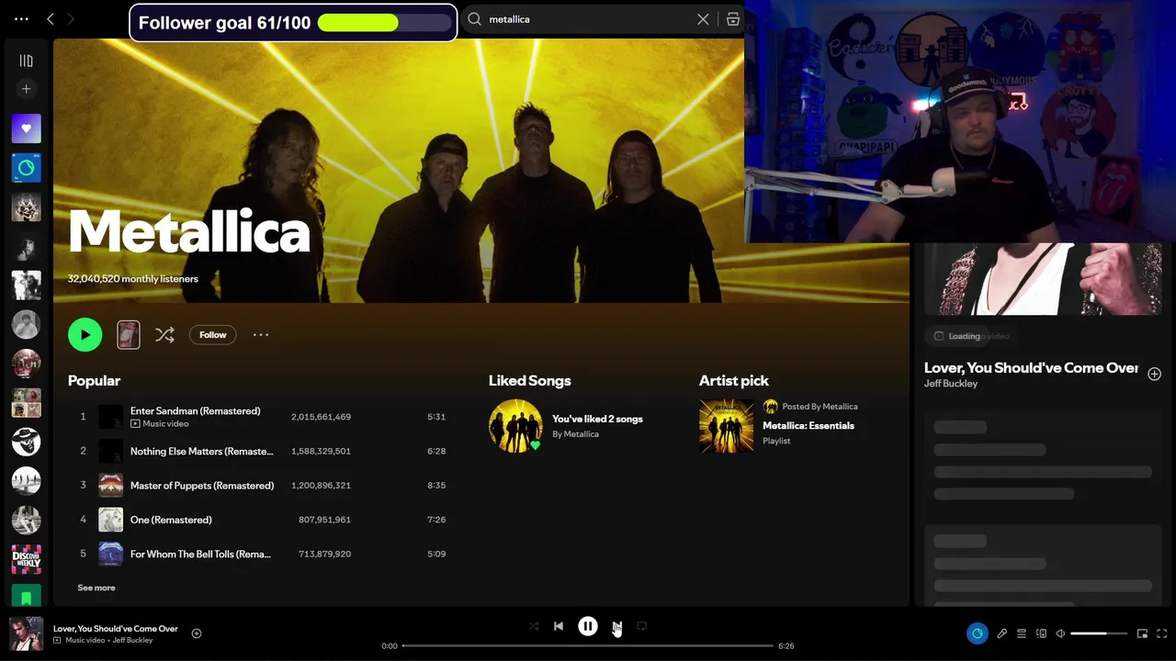The image size is (1176, 661).
Task: Open Your Episodes green bookmark icon
Action: [26, 597]
